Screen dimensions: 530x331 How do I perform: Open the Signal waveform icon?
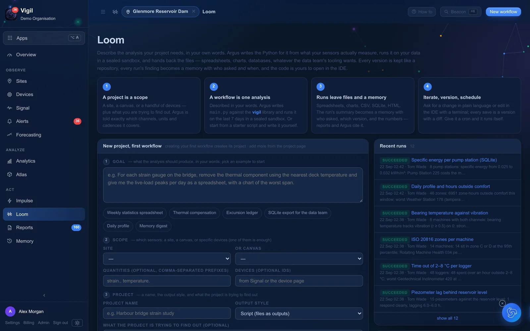(10, 108)
